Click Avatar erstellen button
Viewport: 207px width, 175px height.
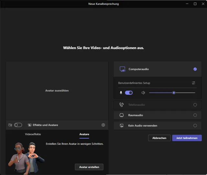click(x=89, y=167)
